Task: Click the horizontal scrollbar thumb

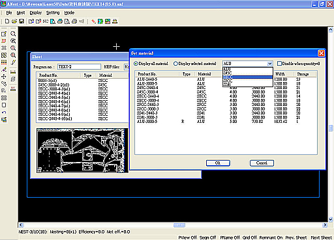Action: coord(179,225)
